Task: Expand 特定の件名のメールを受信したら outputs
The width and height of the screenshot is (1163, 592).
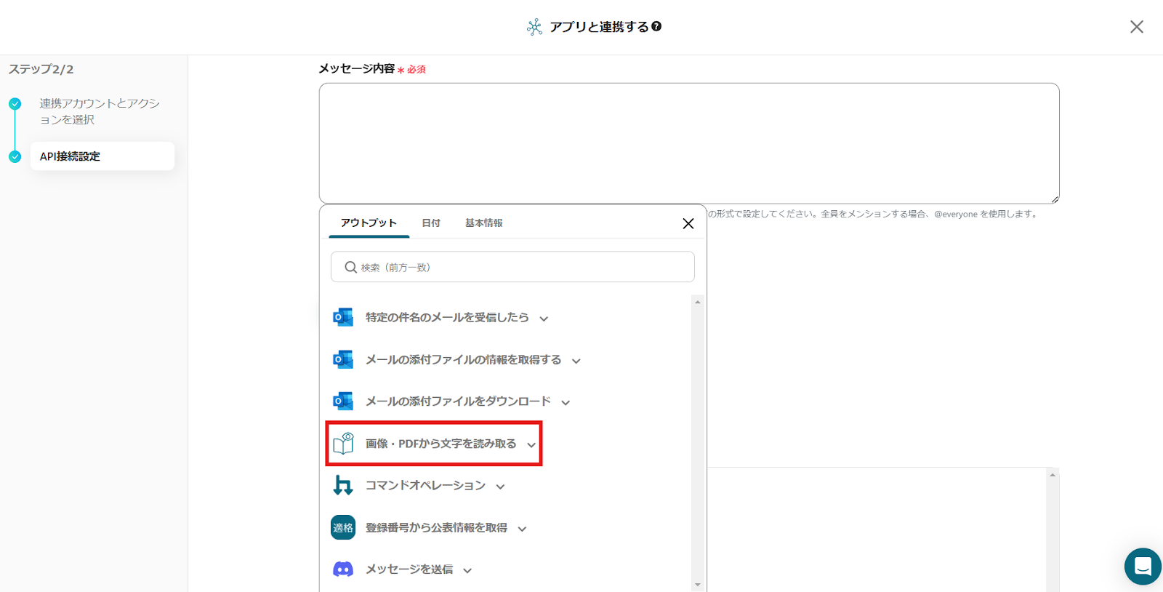Action: point(544,319)
